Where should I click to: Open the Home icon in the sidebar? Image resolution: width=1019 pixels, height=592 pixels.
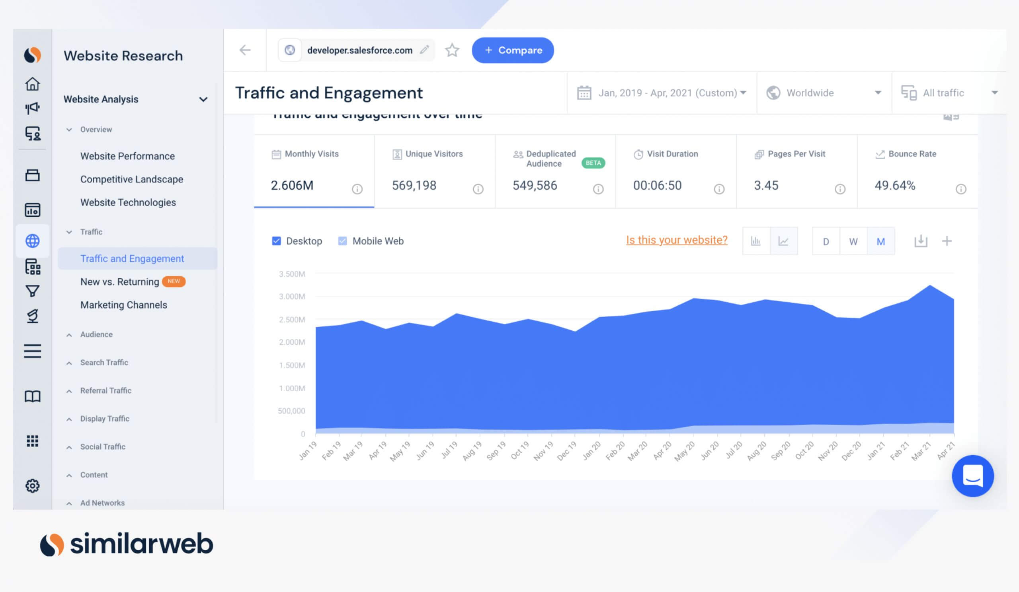click(x=32, y=84)
